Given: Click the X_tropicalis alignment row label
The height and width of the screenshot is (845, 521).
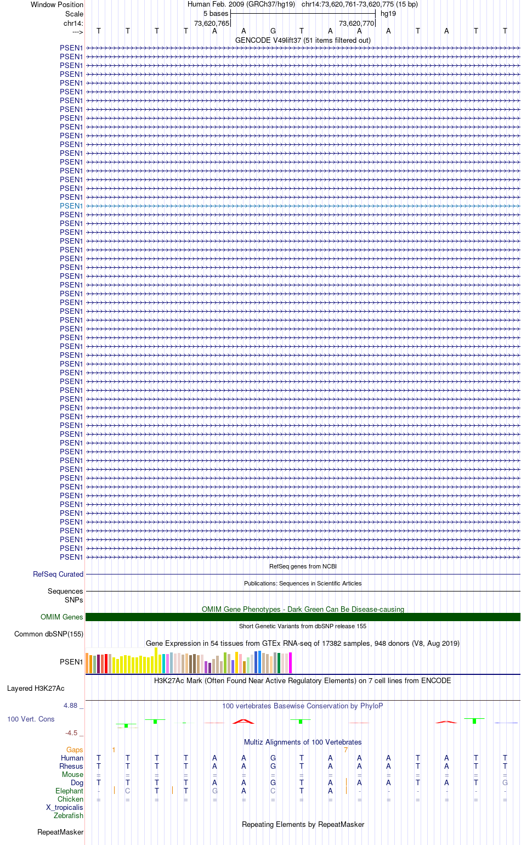Looking at the screenshot, I should (65, 808).
